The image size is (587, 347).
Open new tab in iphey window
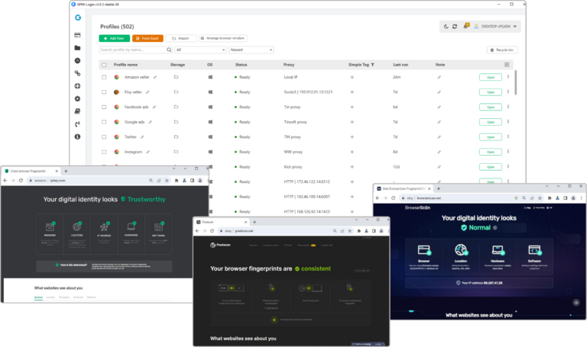click(66, 171)
